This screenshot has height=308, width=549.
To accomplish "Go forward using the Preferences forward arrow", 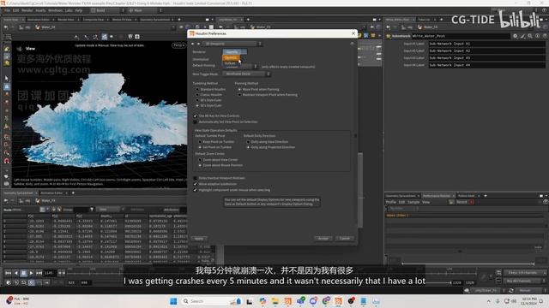I will pyautogui.click(x=199, y=44).
